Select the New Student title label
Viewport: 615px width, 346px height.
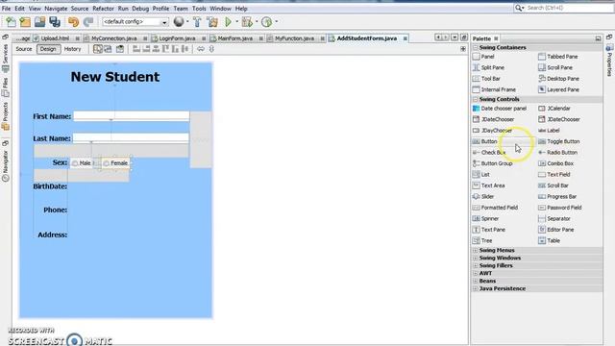coord(115,77)
